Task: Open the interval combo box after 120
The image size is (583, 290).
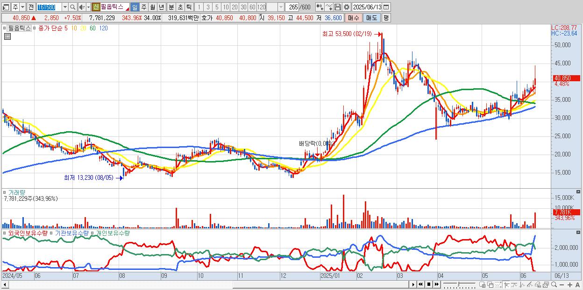Action: 275,7
